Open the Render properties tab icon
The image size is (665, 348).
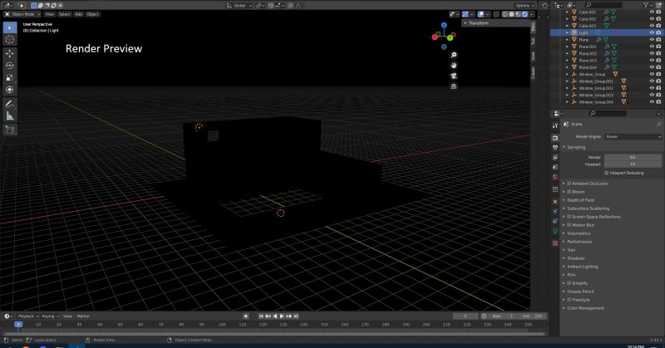click(555, 138)
